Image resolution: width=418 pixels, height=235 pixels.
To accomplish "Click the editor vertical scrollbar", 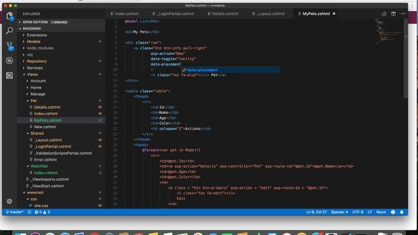I will [x=406, y=59].
